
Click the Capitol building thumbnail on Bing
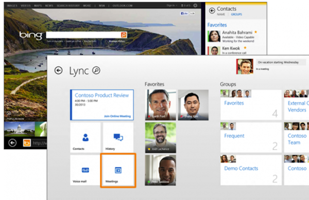pos(20,129)
